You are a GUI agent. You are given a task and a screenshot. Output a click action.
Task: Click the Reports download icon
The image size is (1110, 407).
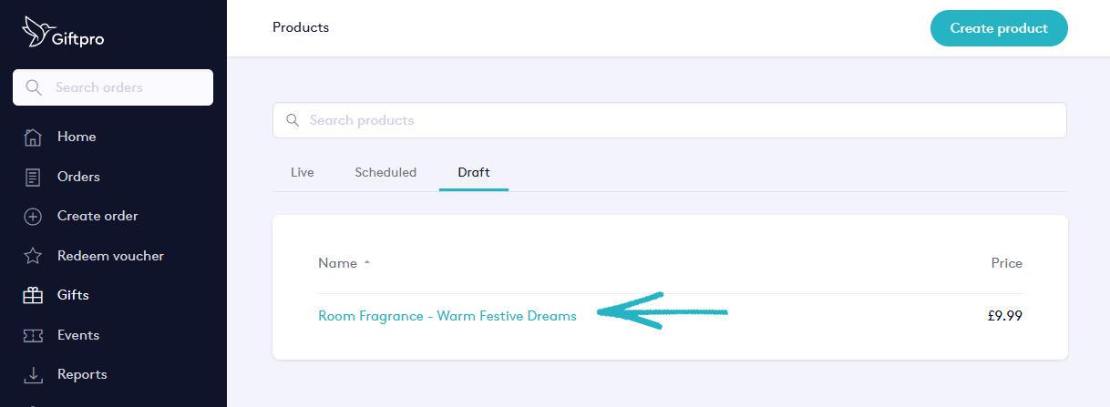(x=33, y=374)
